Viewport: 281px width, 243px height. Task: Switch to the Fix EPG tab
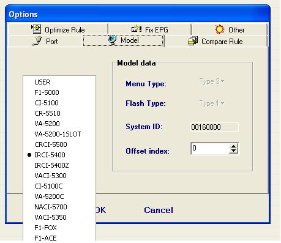pos(149,29)
